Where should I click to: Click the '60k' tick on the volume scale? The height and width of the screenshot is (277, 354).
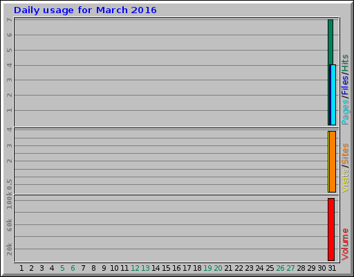pyautogui.click(x=9, y=225)
